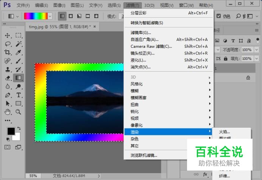Select the Healing Brush tool
262x180 pixels.
click(x=8, y=61)
